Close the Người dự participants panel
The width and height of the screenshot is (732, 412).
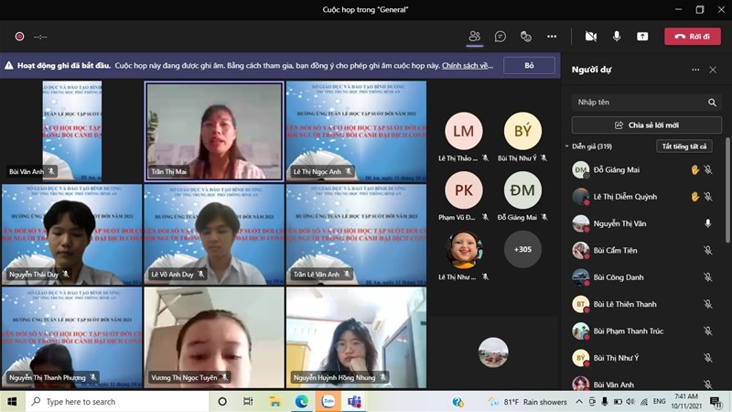pos(713,70)
